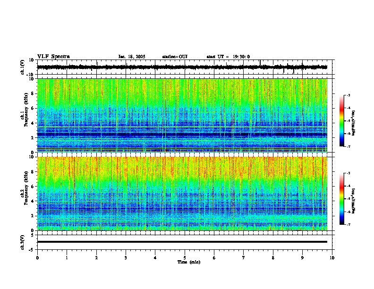
Task: Click the "1" tick on the time axis
Action: coord(67,258)
